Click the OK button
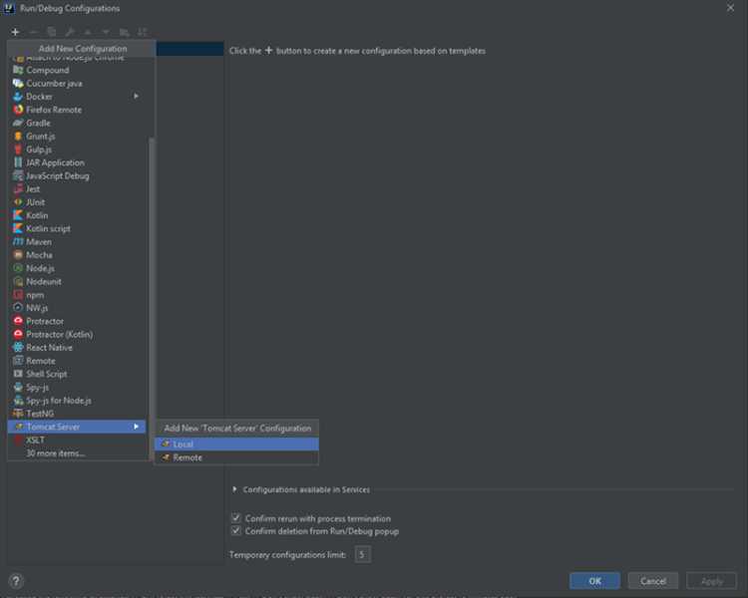The image size is (748, 598). [594, 581]
